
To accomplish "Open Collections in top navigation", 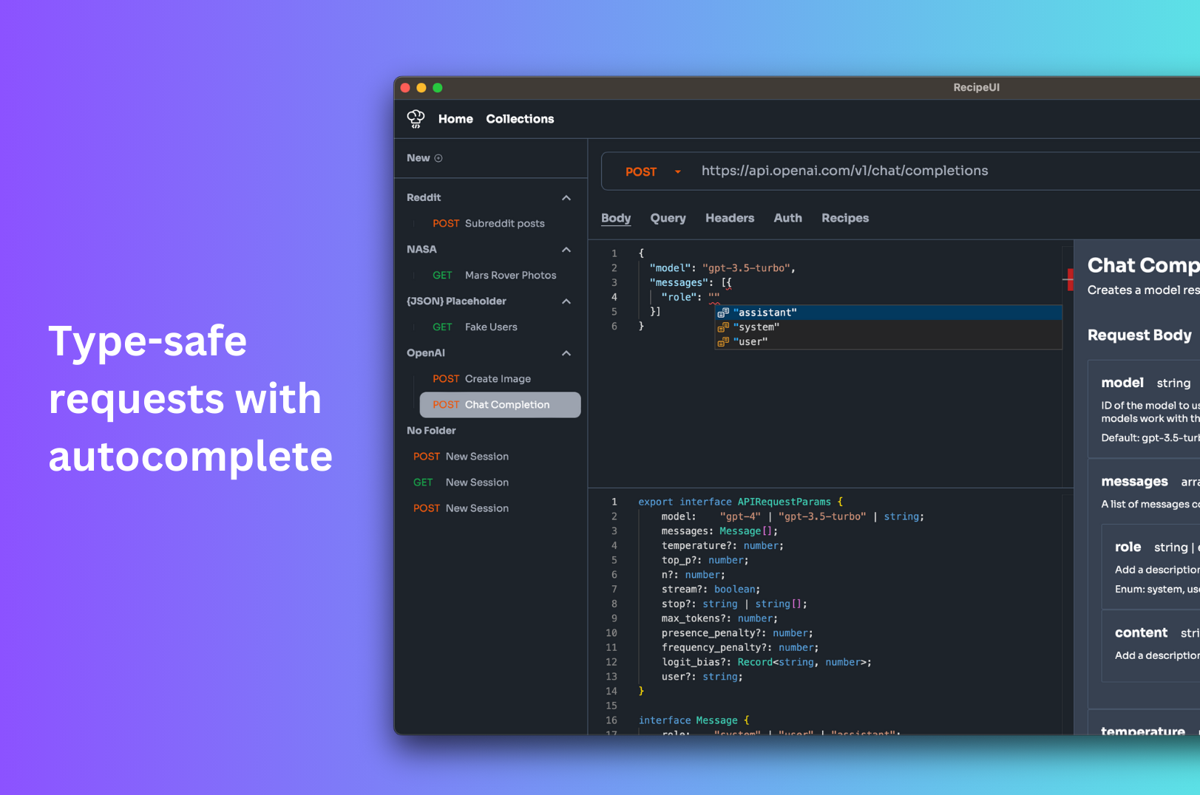I will click(520, 119).
